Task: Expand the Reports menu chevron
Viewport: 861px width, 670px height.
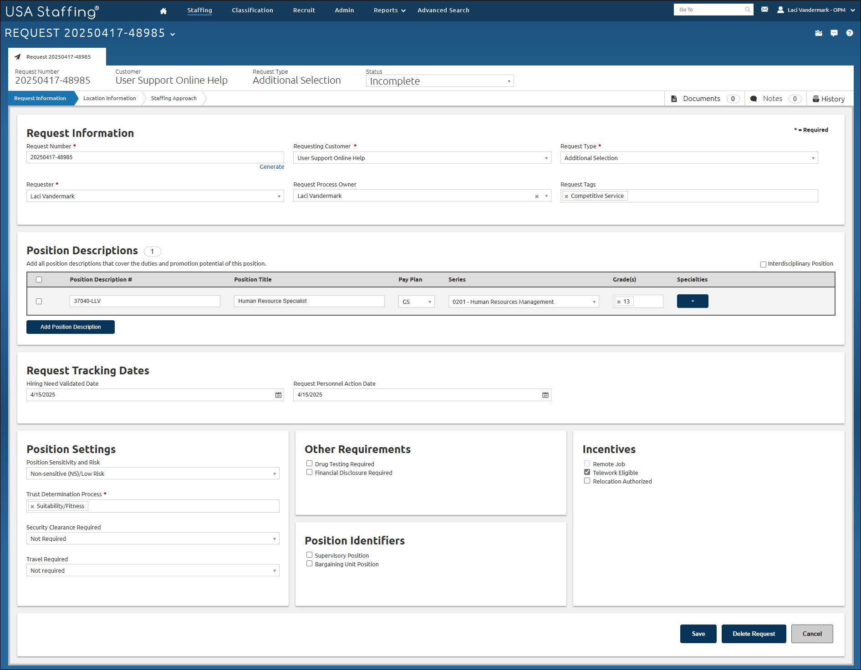Action: [x=402, y=10]
